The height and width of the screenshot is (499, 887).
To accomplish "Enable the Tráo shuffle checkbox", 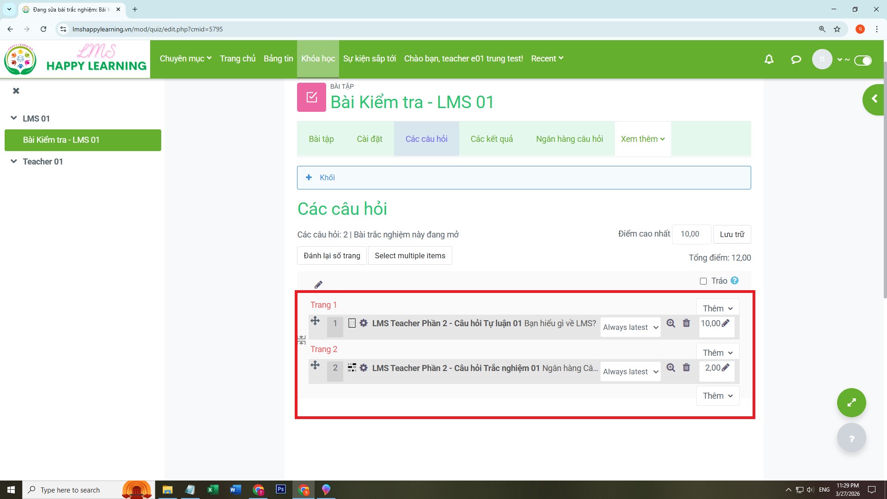I will point(703,281).
